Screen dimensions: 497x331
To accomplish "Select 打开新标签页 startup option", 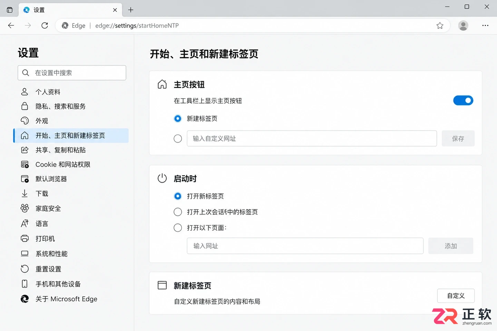I will [178, 196].
